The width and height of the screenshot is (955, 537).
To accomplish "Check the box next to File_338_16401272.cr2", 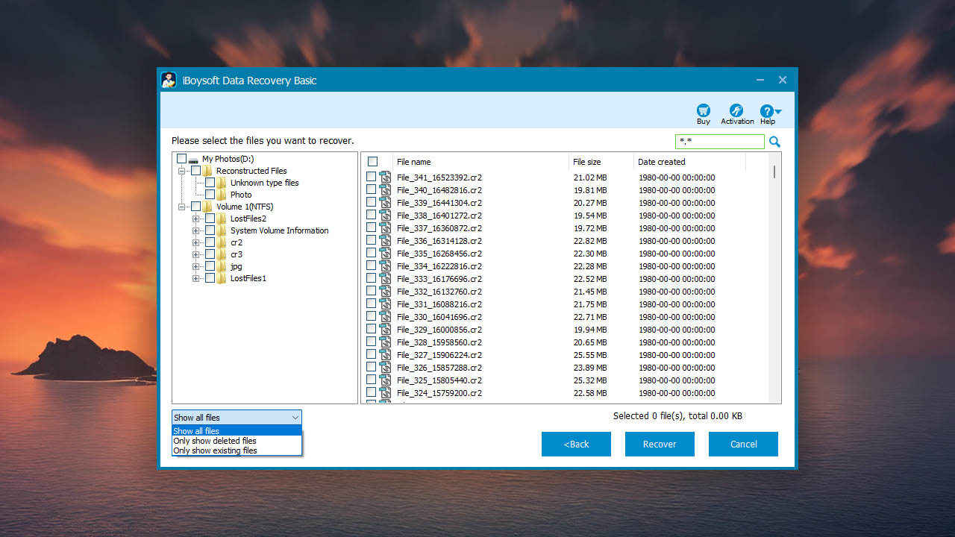I will click(x=370, y=216).
